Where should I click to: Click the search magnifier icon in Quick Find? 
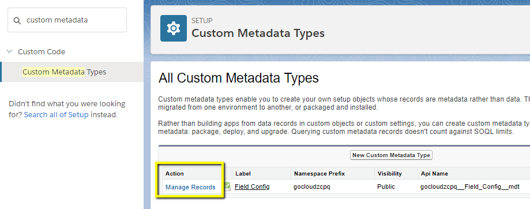tap(17, 20)
